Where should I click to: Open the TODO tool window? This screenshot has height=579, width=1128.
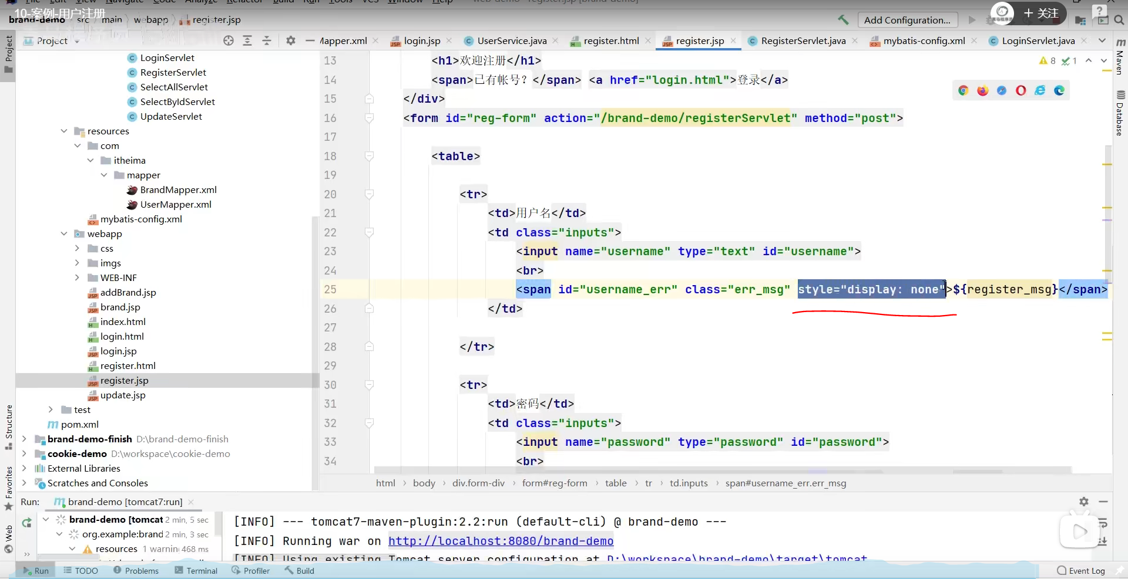[x=80, y=571]
